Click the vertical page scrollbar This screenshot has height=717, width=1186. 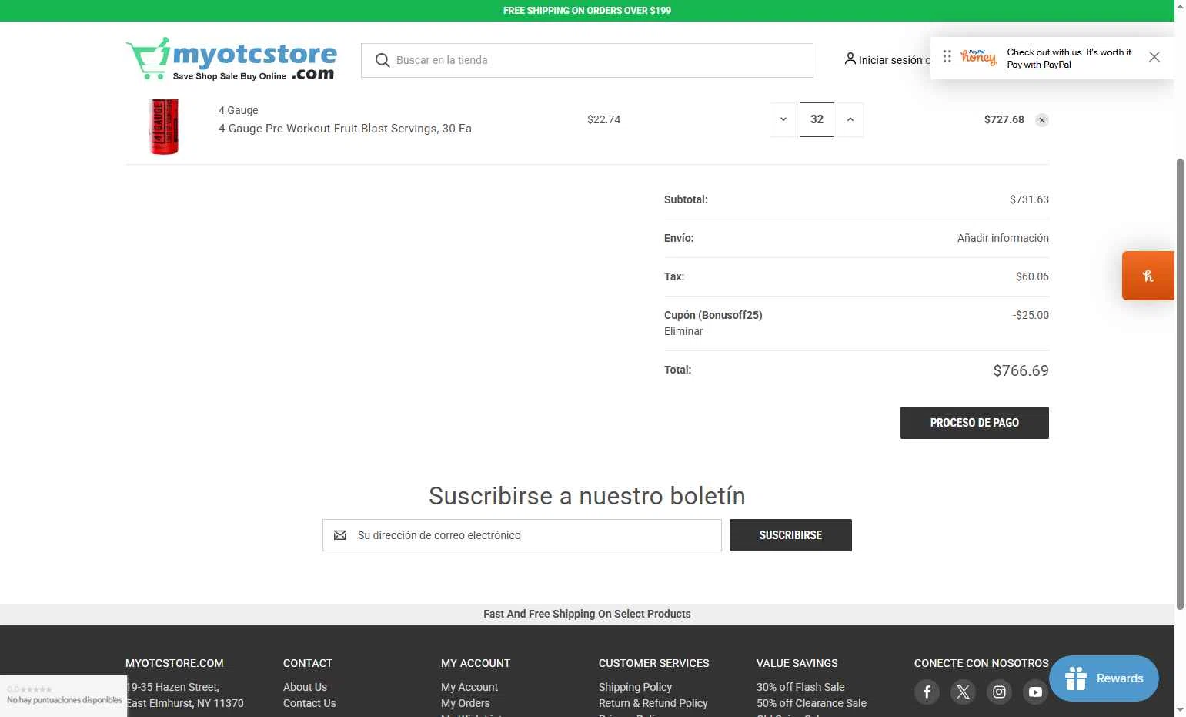1180,383
